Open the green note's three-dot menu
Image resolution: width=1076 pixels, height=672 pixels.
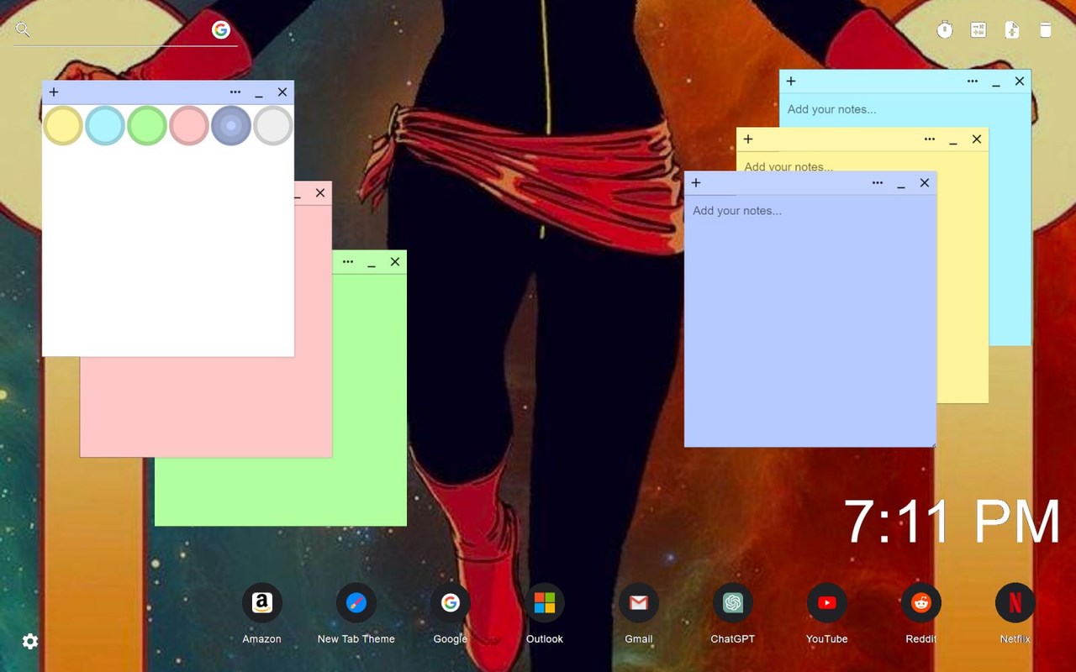tap(348, 262)
